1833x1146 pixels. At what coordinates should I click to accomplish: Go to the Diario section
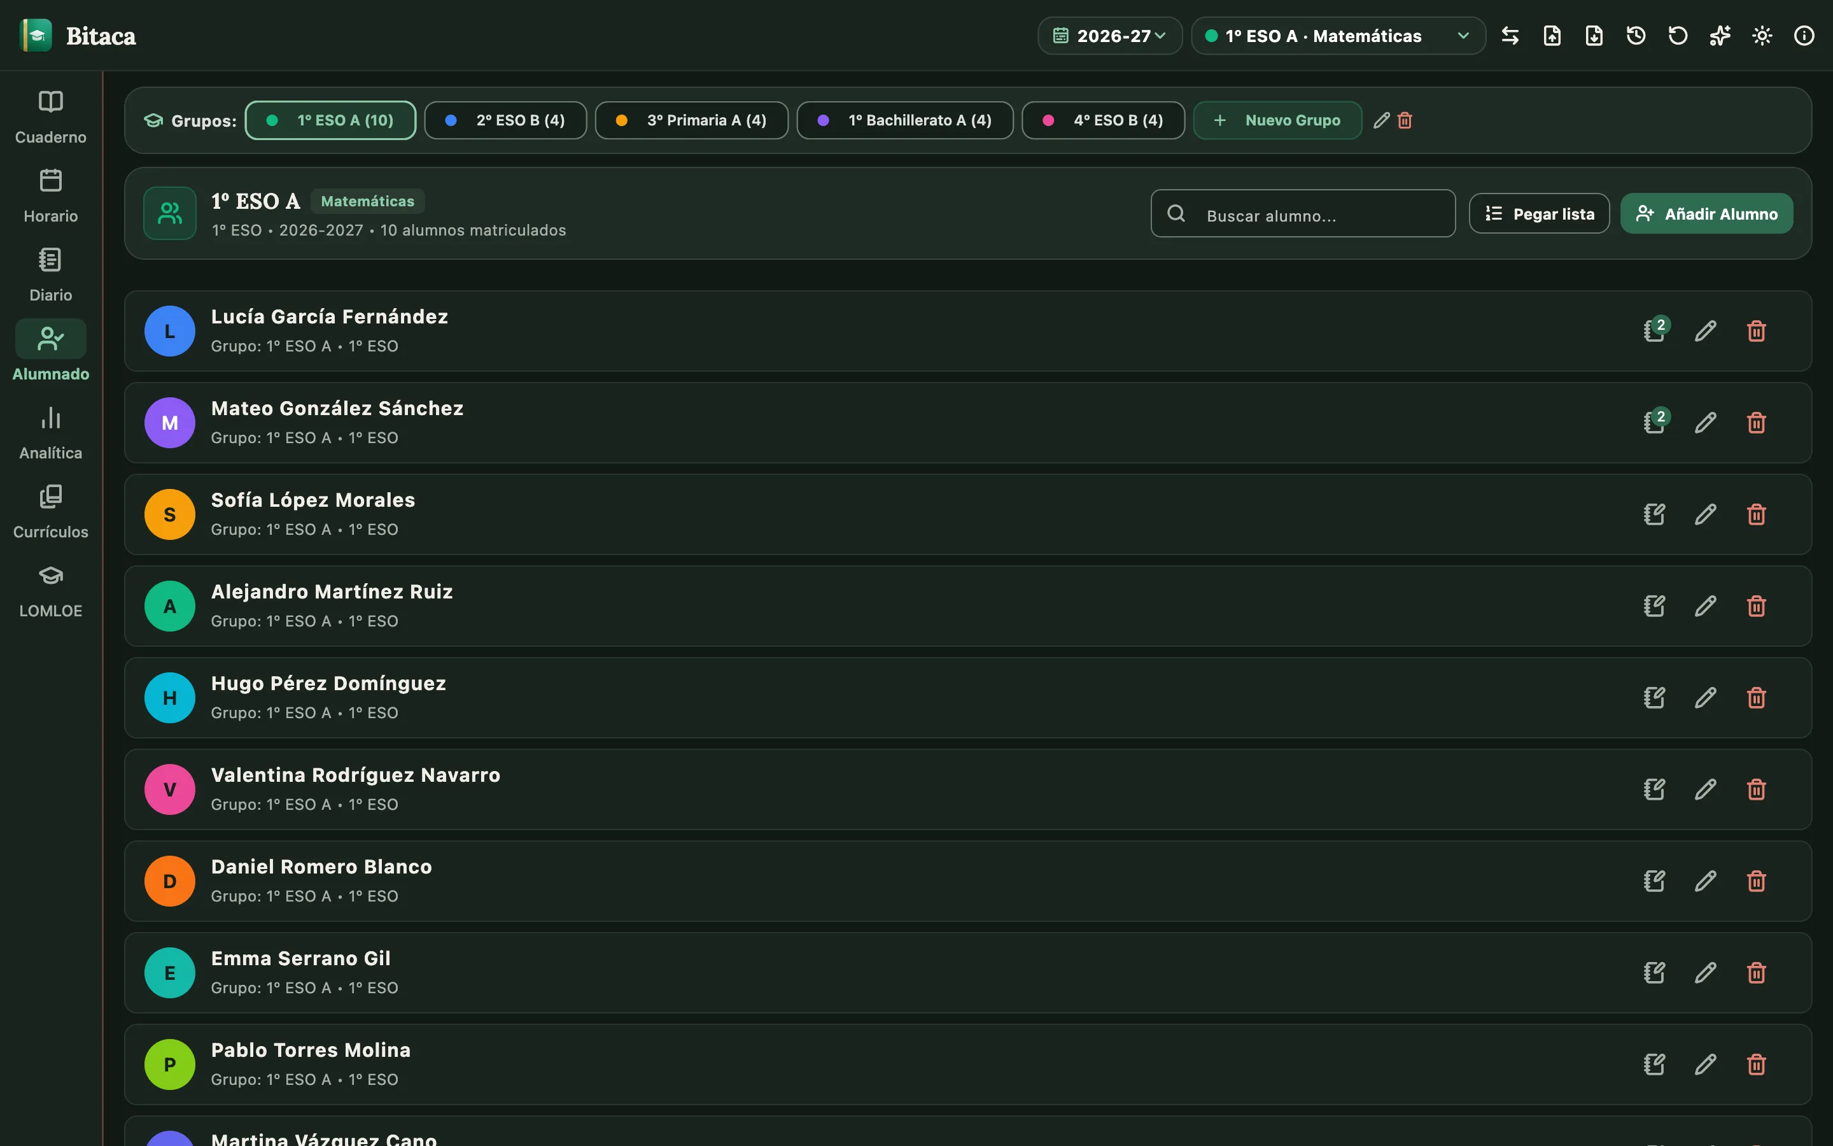point(51,275)
